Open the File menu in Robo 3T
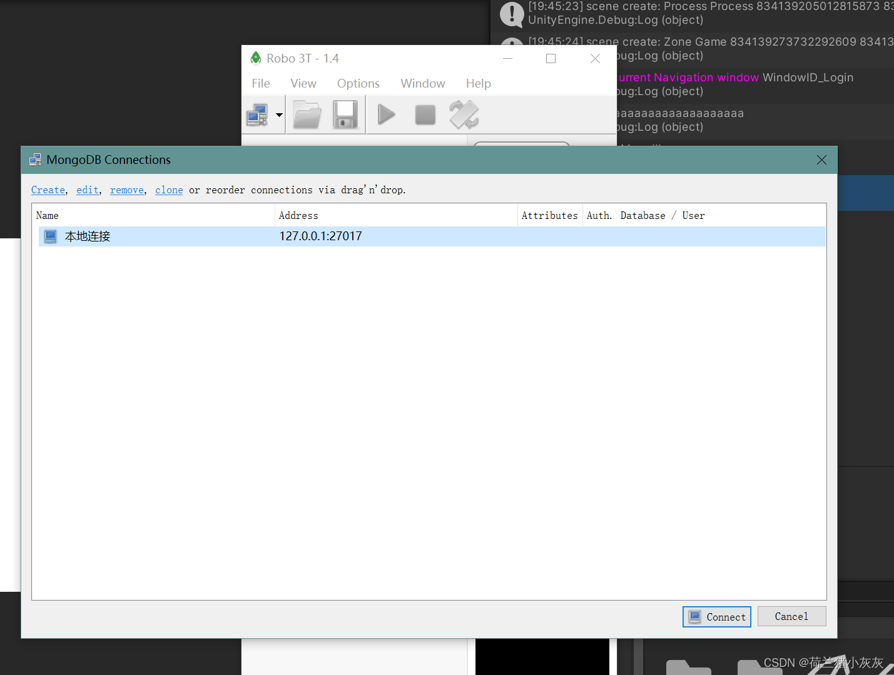Image resolution: width=894 pixels, height=675 pixels. click(x=261, y=83)
